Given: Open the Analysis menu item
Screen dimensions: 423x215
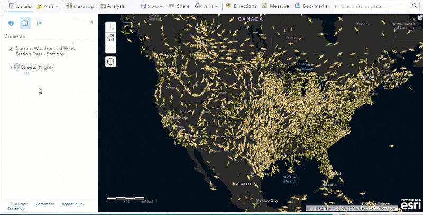Looking at the screenshot, I should click(113, 6).
